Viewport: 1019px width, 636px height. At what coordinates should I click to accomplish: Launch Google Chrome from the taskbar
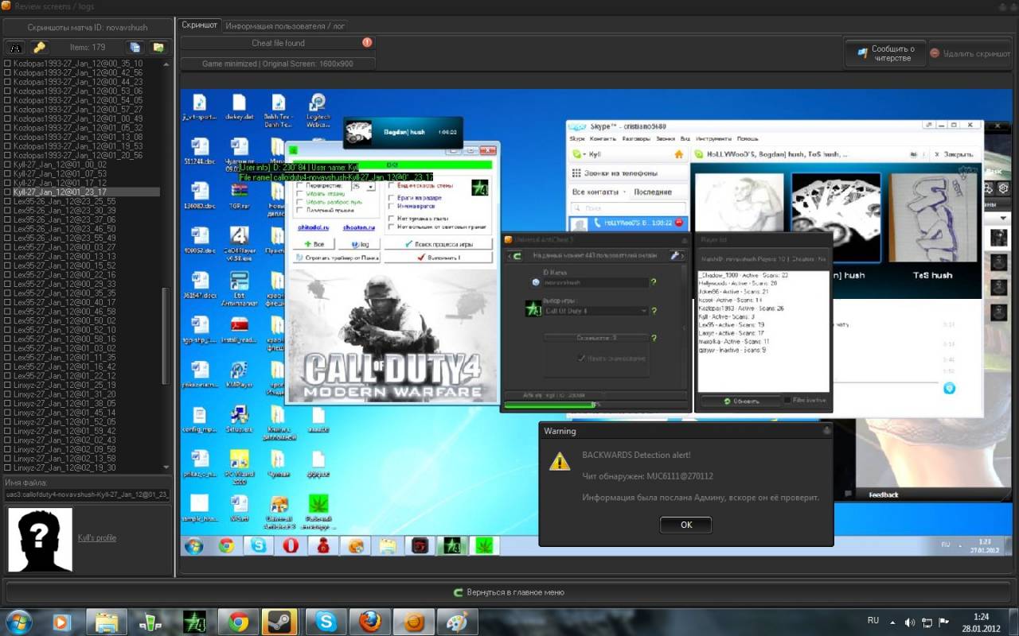239,622
